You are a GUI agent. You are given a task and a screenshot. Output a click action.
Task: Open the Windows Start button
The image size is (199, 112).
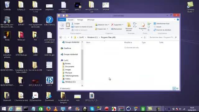click(x=4, y=109)
